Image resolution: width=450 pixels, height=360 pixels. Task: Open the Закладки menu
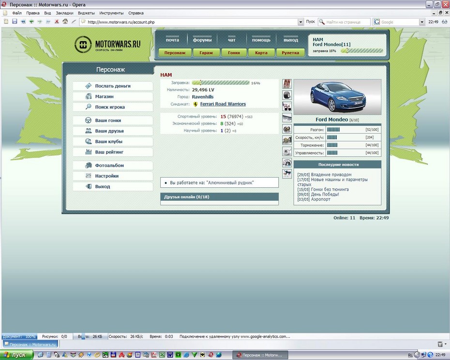(64, 13)
